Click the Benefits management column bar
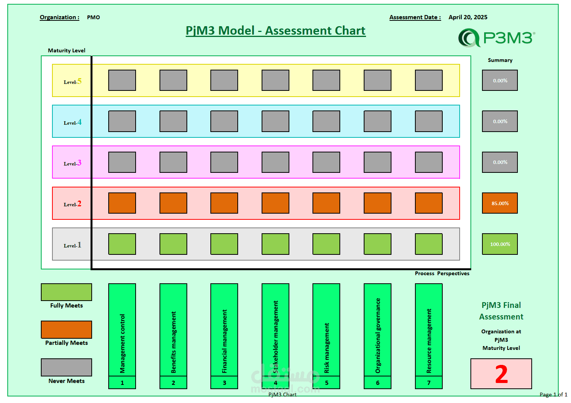Screen dimensions: 571x403 click(173, 330)
